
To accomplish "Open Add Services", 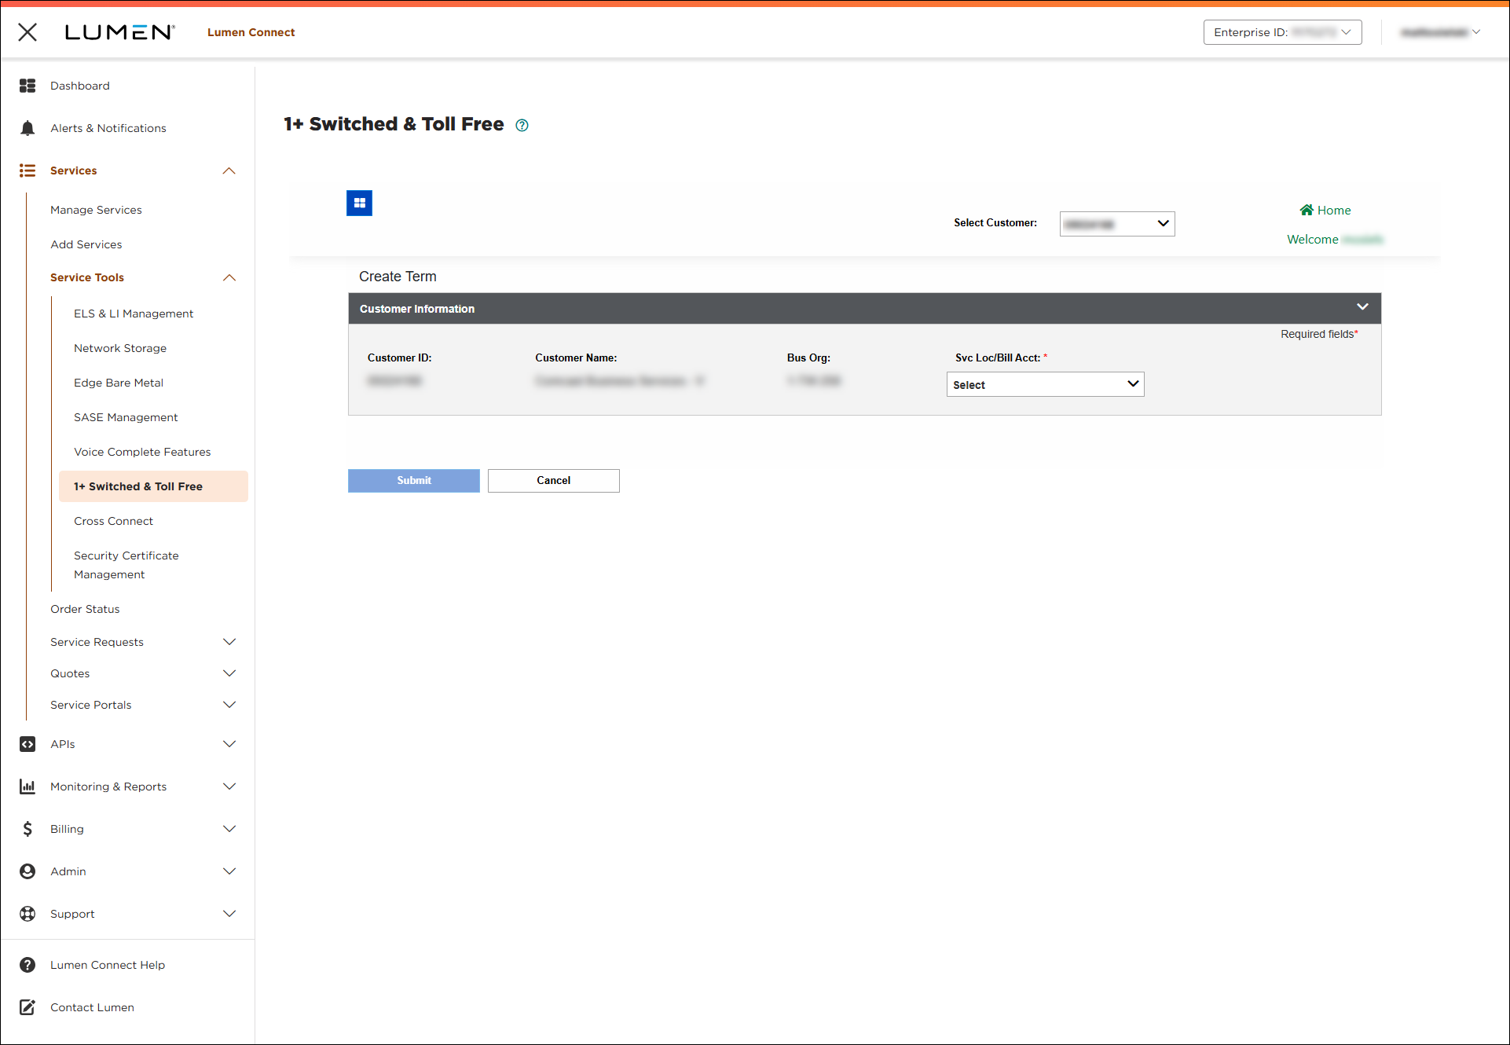I will pyautogui.click(x=86, y=244).
